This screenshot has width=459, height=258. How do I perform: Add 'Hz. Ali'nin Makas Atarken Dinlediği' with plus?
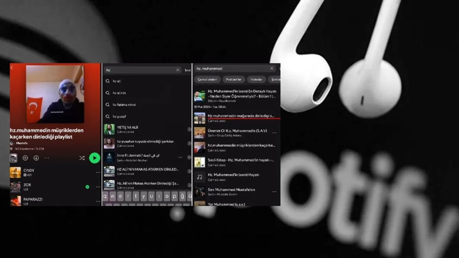click(189, 185)
